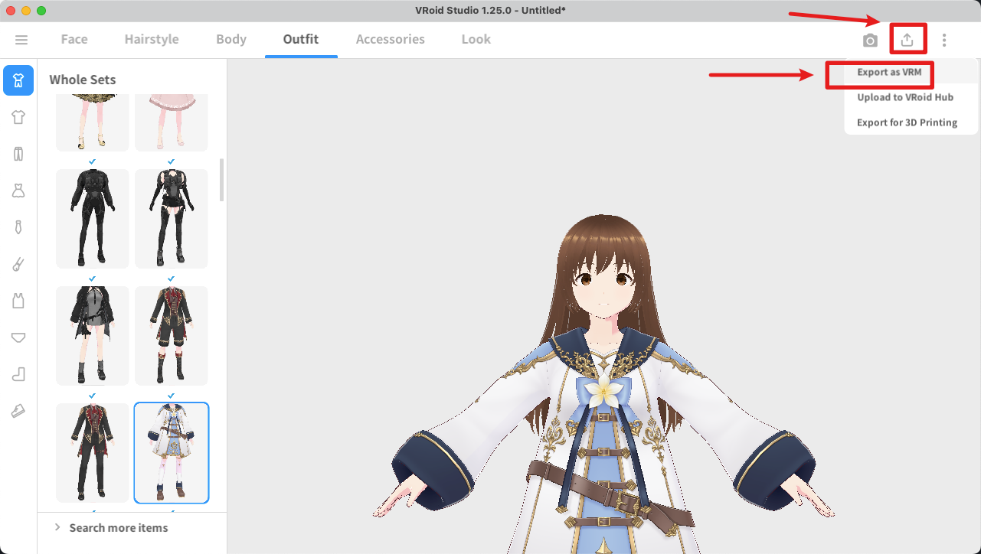
Task: Pick the all-black bodysuit outfit thumbnail
Action: (93, 218)
